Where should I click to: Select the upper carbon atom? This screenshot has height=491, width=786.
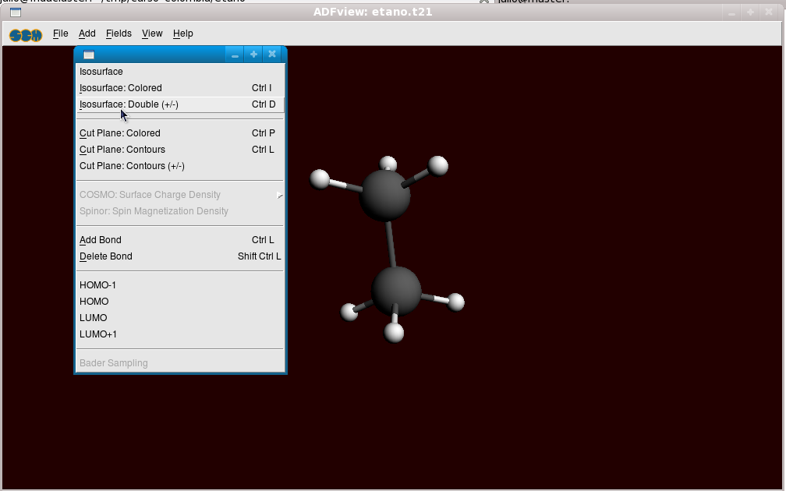[384, 195]
